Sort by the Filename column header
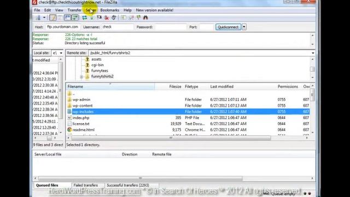The image size is (350, 197). tap(110, 86)
